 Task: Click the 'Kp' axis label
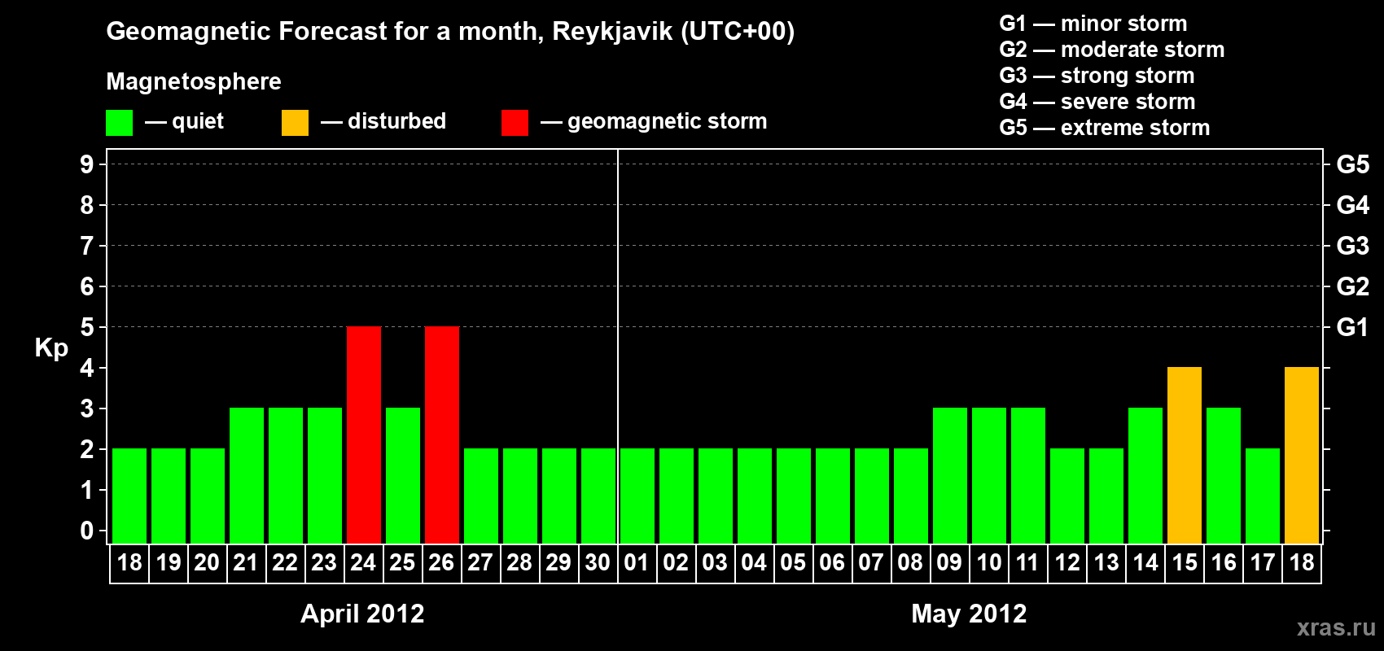pos(51,348)
